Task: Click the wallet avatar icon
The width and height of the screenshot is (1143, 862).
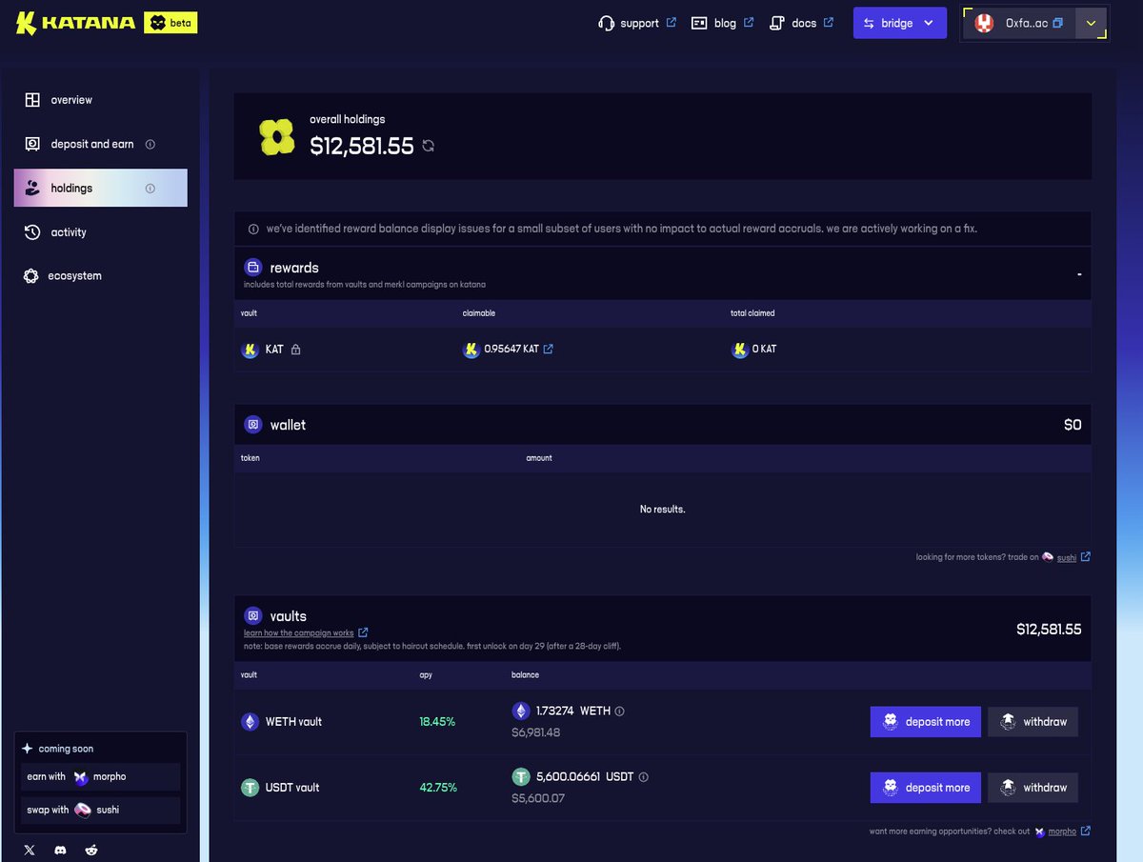Action: 984,23
